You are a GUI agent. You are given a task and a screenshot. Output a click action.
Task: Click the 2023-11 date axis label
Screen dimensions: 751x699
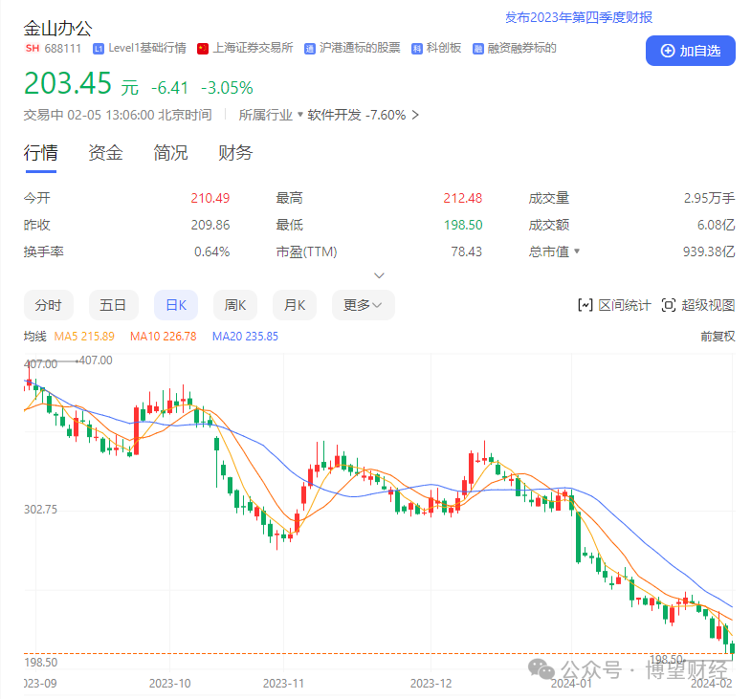click(x=283, y=684)
